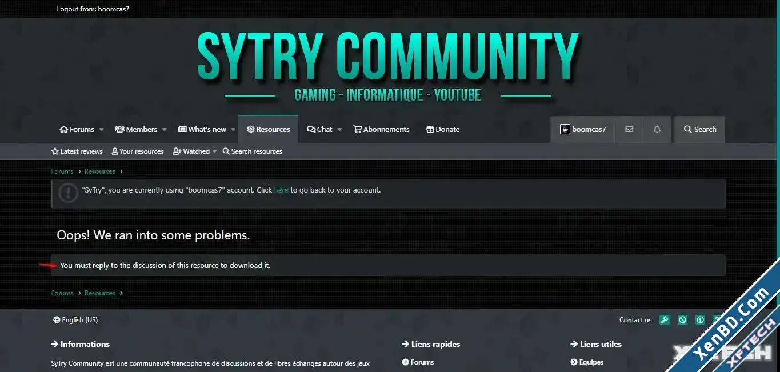Click the SyTry Community banner logo

point(389,66)
